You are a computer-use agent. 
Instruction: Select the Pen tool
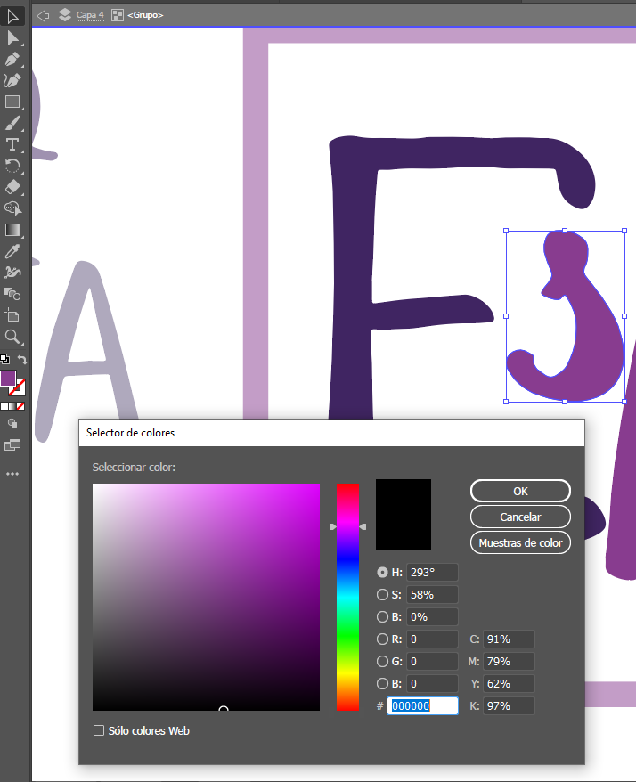click(12, 59)
